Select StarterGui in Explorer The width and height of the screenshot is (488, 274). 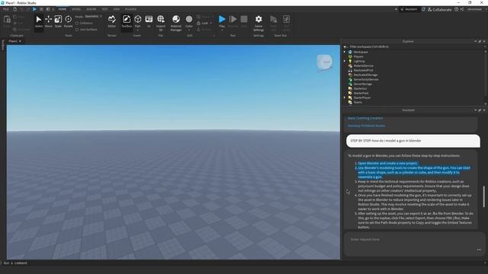coord(361,88)
